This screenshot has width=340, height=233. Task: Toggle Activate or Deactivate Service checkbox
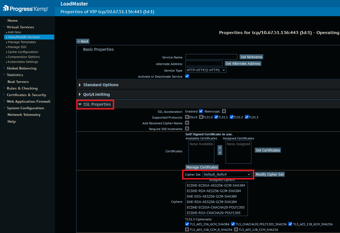tap(187, 76)
